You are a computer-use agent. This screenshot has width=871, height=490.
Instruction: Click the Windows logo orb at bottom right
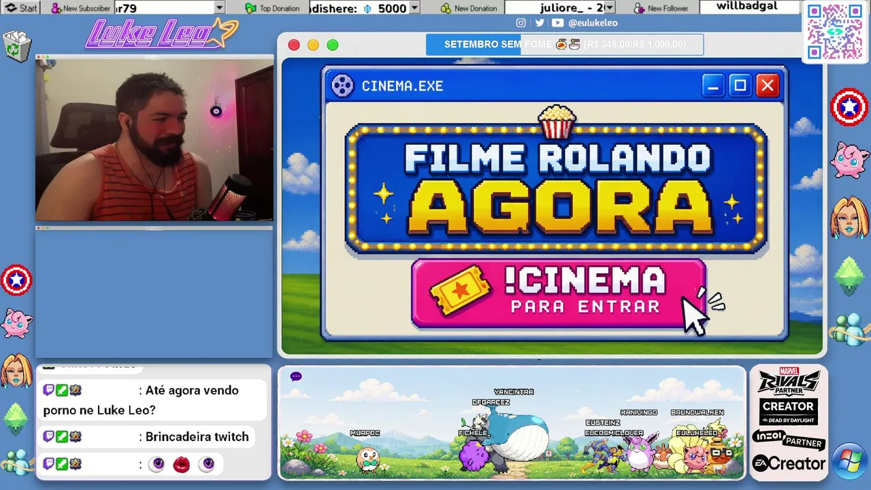pos(849,460)
